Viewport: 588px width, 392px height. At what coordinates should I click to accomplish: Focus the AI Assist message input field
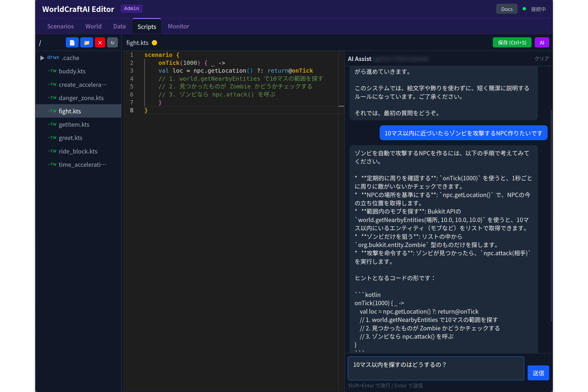pyautogui.click(x=436, y=368)
